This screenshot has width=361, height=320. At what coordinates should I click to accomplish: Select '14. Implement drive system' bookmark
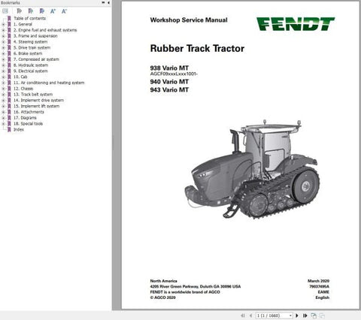pos(38,100)
